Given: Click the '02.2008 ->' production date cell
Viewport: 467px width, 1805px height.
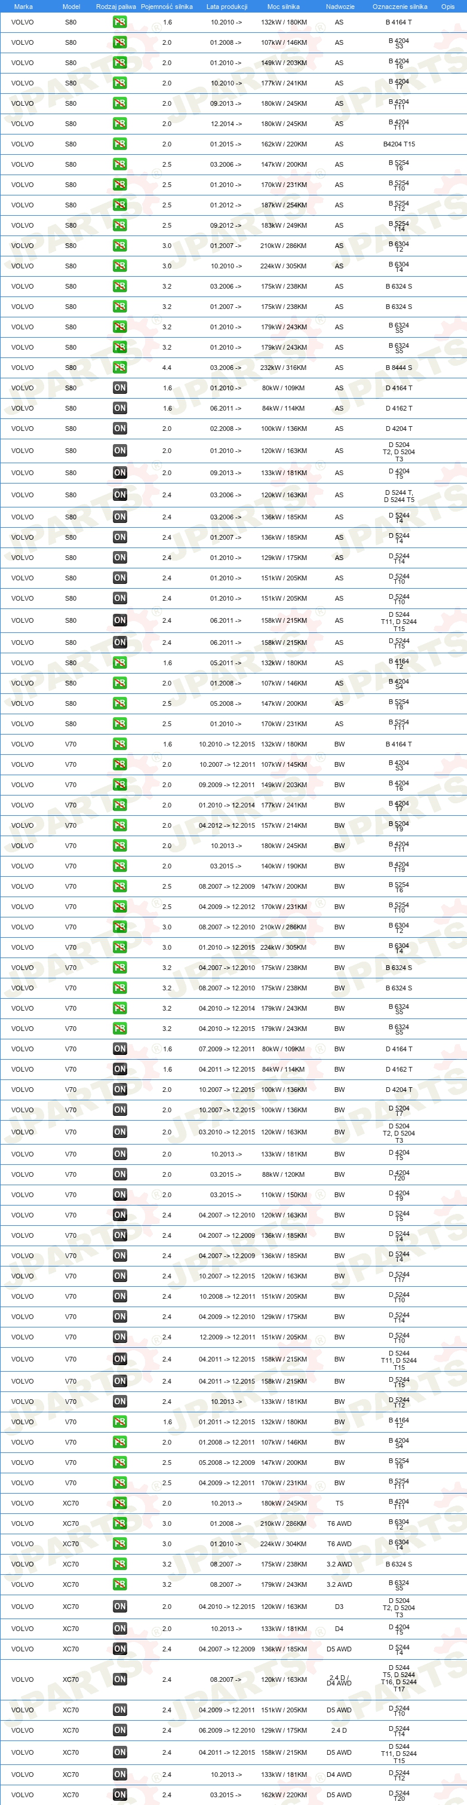Looking at the screenshot, I should 226,428.
